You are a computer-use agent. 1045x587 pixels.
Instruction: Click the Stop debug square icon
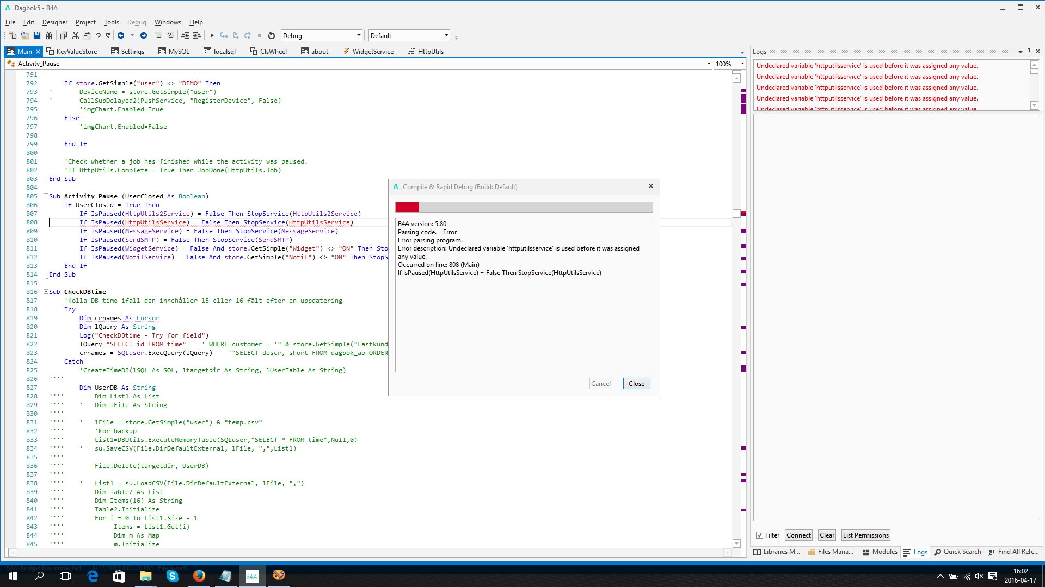[x=260, y=35]
